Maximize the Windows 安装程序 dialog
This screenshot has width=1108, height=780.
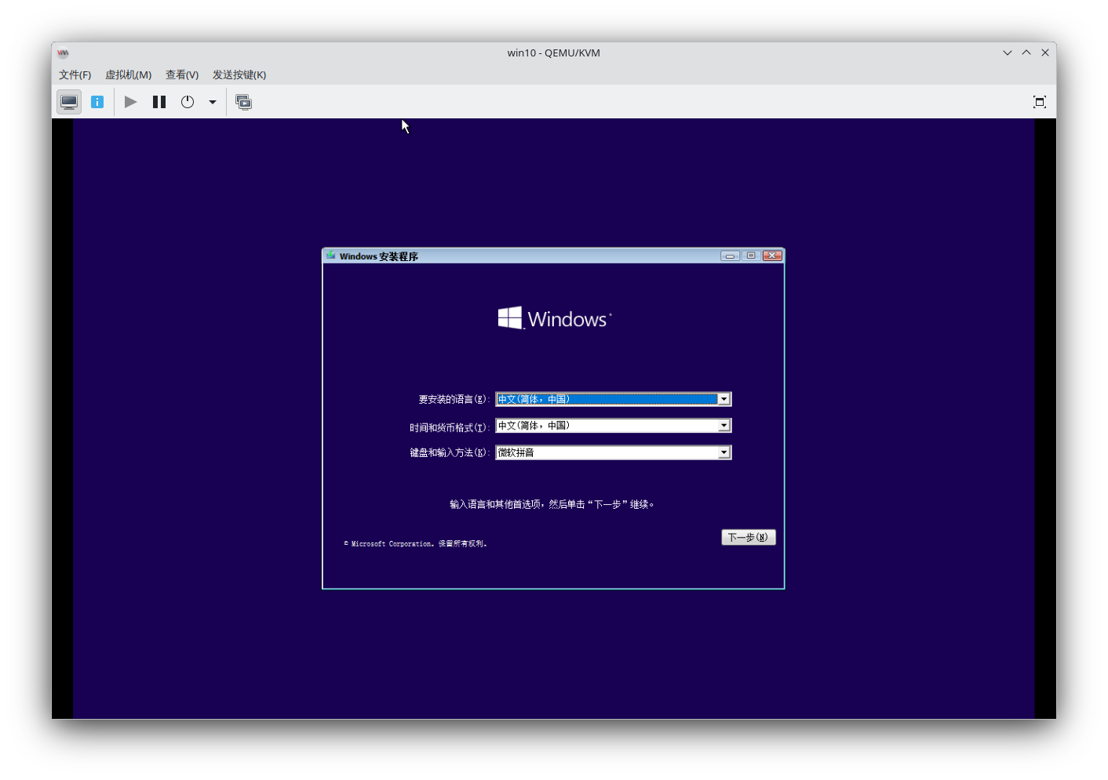751,256
